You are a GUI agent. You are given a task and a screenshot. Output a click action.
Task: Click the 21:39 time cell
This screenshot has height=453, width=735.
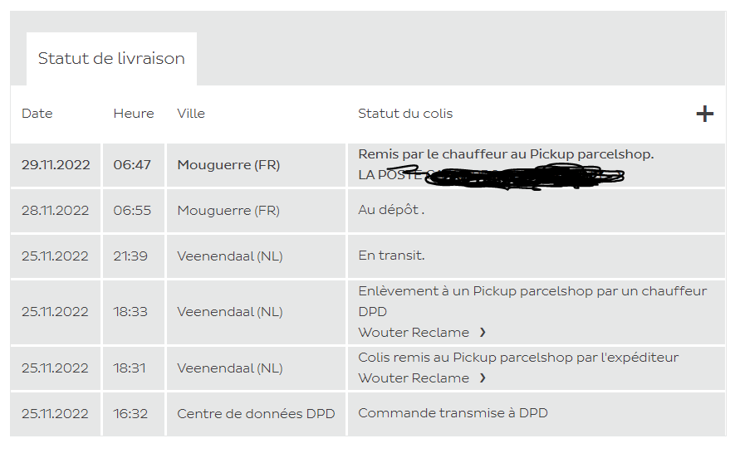tap(134, 256)
